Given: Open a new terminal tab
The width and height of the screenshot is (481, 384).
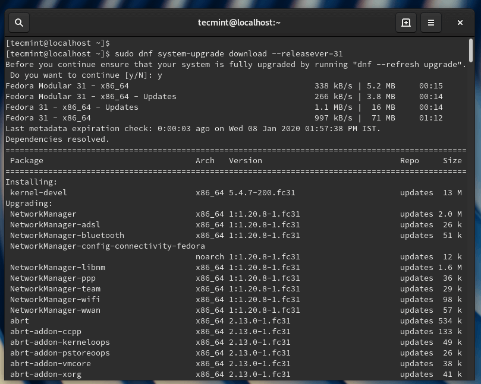Looking at the screenshot, I should [406, 23].
